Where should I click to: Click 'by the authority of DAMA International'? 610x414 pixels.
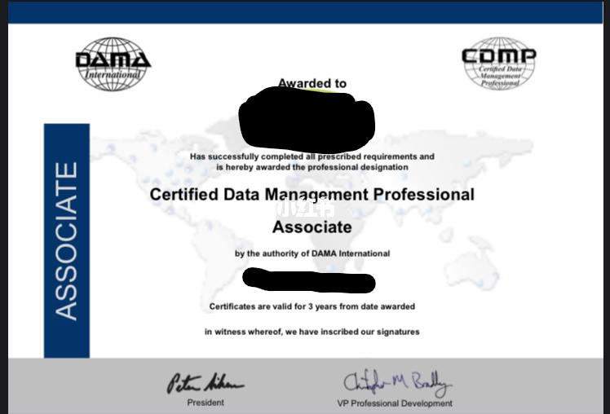click(x=312, y=253)
